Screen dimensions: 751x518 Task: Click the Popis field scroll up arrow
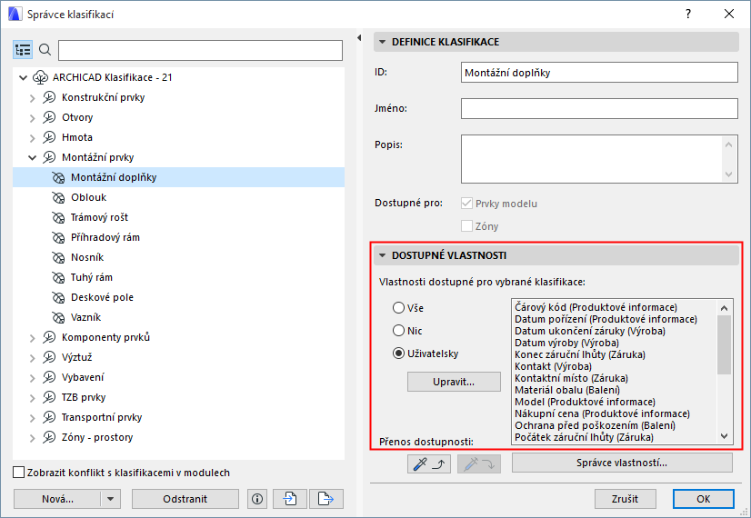pyautogui.click(x=728, y=144)
